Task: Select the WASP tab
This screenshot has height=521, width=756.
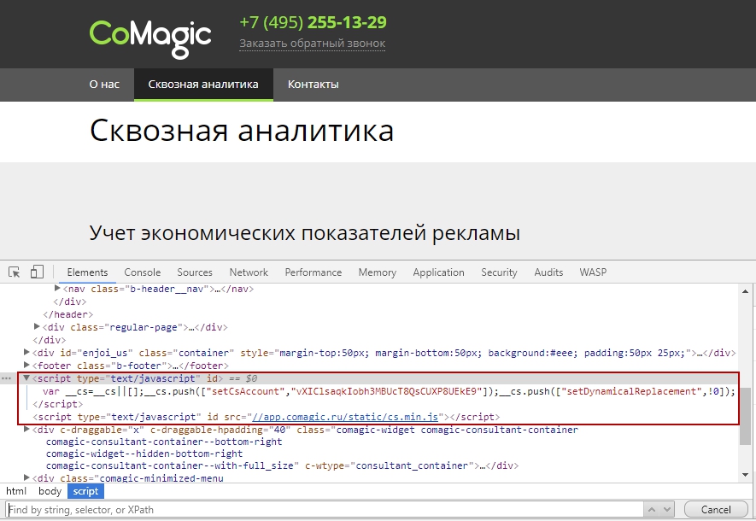Action: (593, 272)
